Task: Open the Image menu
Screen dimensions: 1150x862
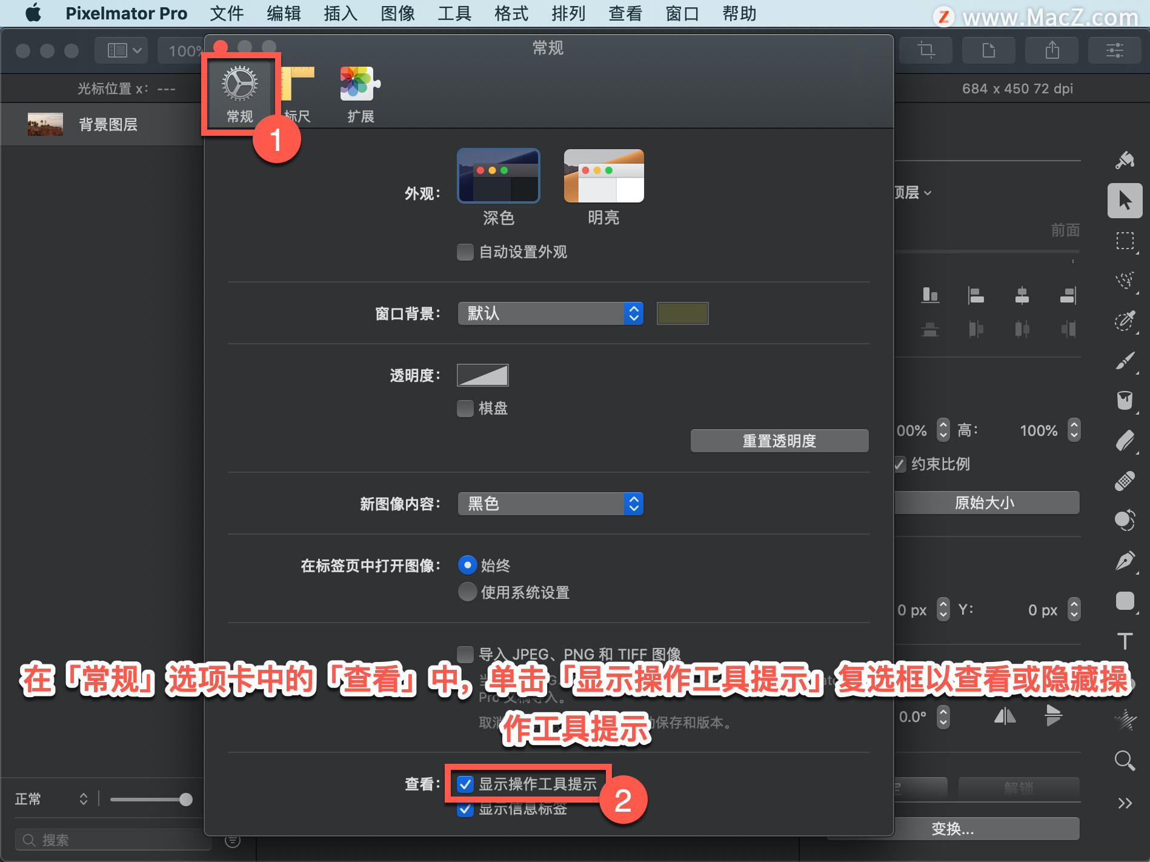Action: [x=397, y=13]
